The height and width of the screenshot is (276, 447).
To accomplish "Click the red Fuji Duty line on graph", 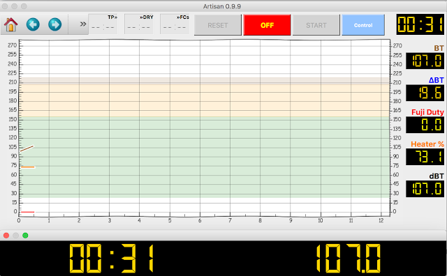I will click(27, 212).
